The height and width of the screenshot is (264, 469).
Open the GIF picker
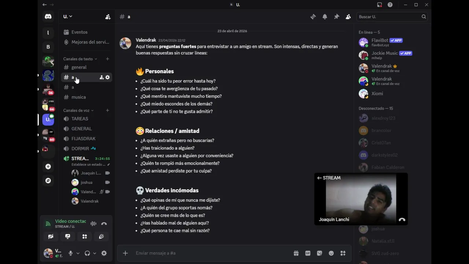(308, 253)
